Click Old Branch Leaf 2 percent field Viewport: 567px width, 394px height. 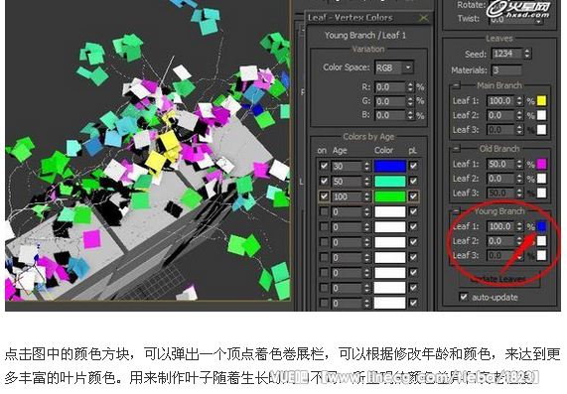pos(500,179)
